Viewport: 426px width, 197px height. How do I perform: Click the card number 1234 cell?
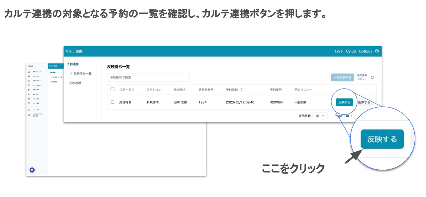click(203, 102)
